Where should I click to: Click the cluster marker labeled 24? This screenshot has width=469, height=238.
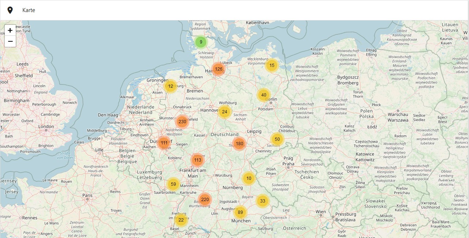pyautogui.click(x=225, y=112)
